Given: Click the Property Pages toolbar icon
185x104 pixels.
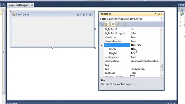Looking at the screenshot, I should point(124,24).
